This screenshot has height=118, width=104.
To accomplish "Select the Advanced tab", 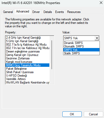I will (x=23, y=11).
